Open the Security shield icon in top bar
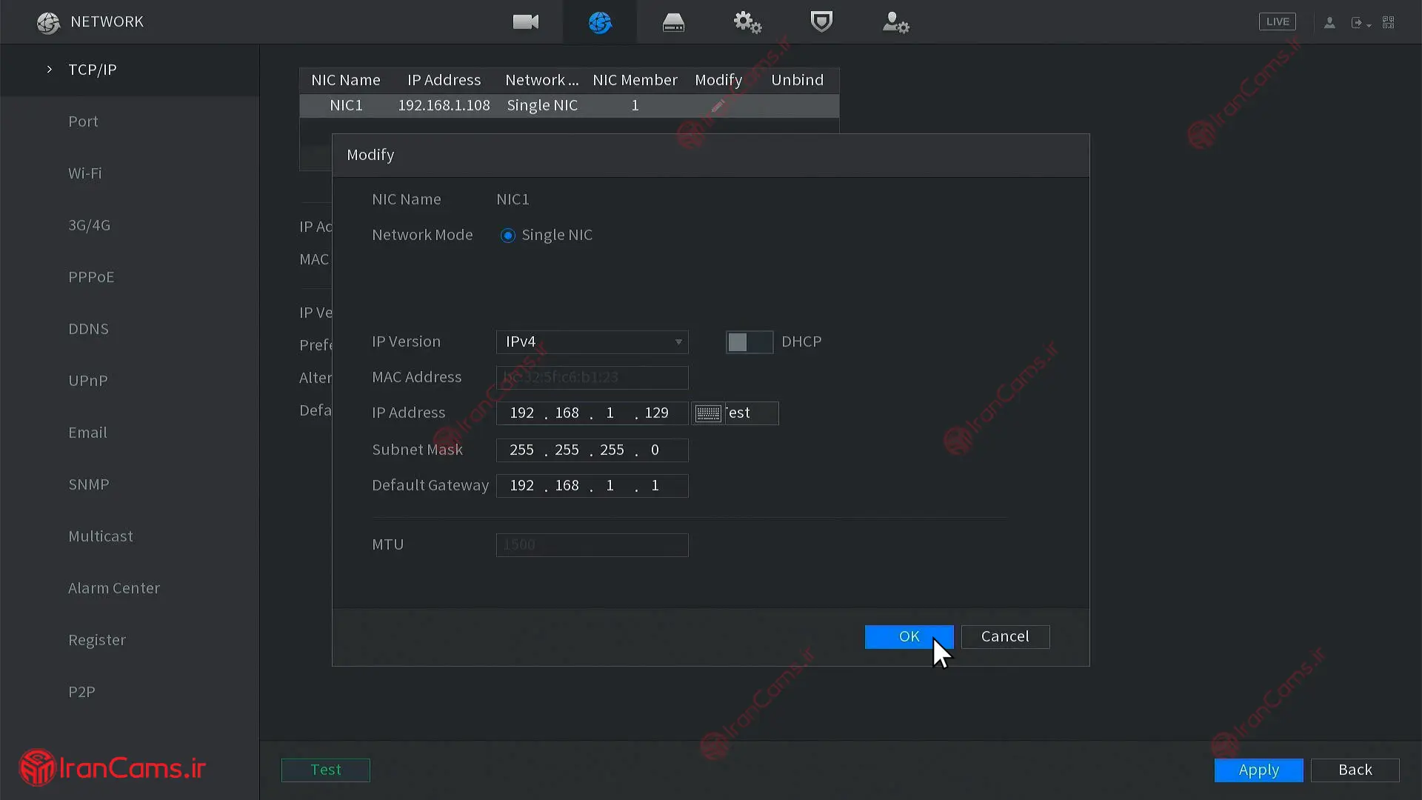Image resolution: width=1422 pixels, height=800 pixels. click(821, 21)
